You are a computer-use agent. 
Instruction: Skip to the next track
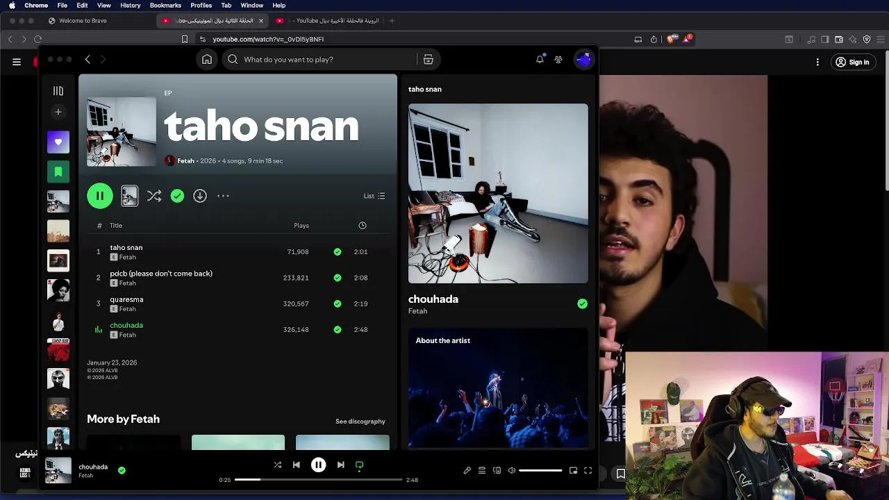(340, 465)
